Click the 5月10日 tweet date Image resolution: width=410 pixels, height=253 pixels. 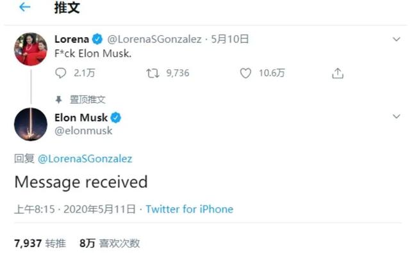(230, 39)
